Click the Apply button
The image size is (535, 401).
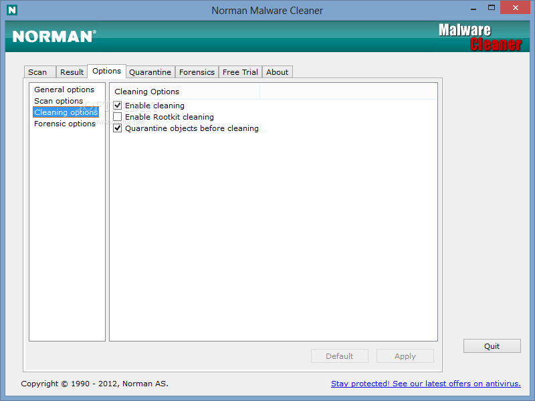405,356
